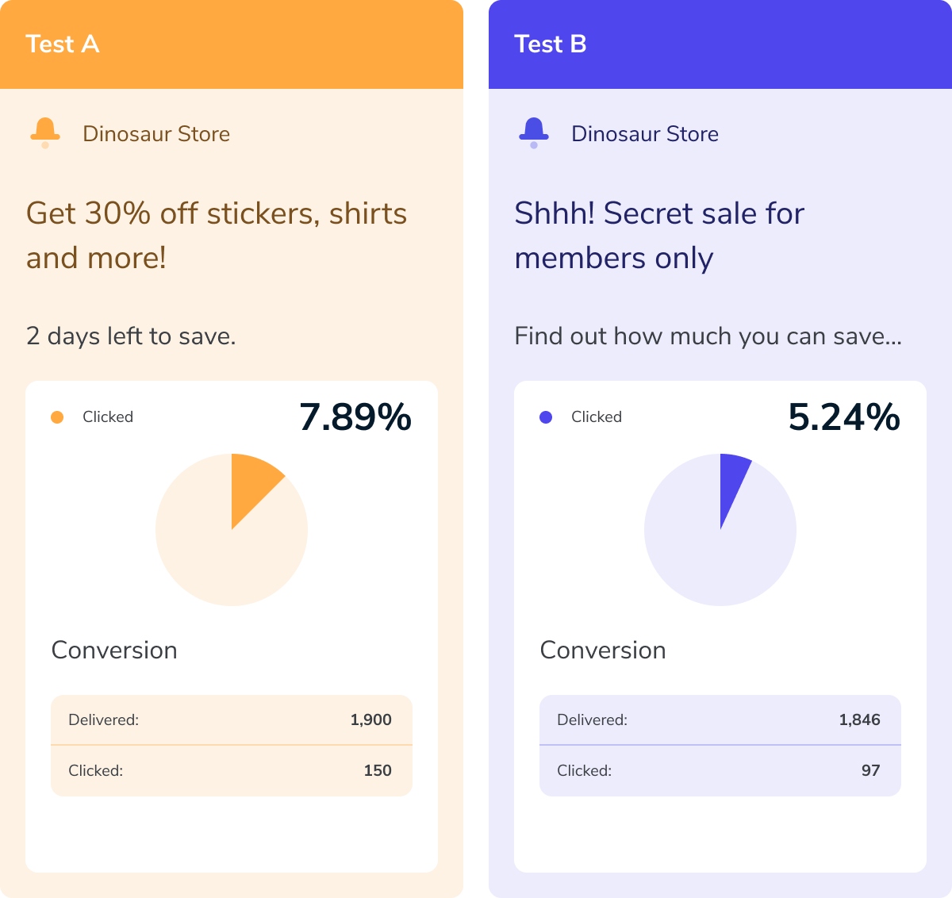
Task: Click the Delivered 1,846 row in Test B
Action: click(720, 720)
